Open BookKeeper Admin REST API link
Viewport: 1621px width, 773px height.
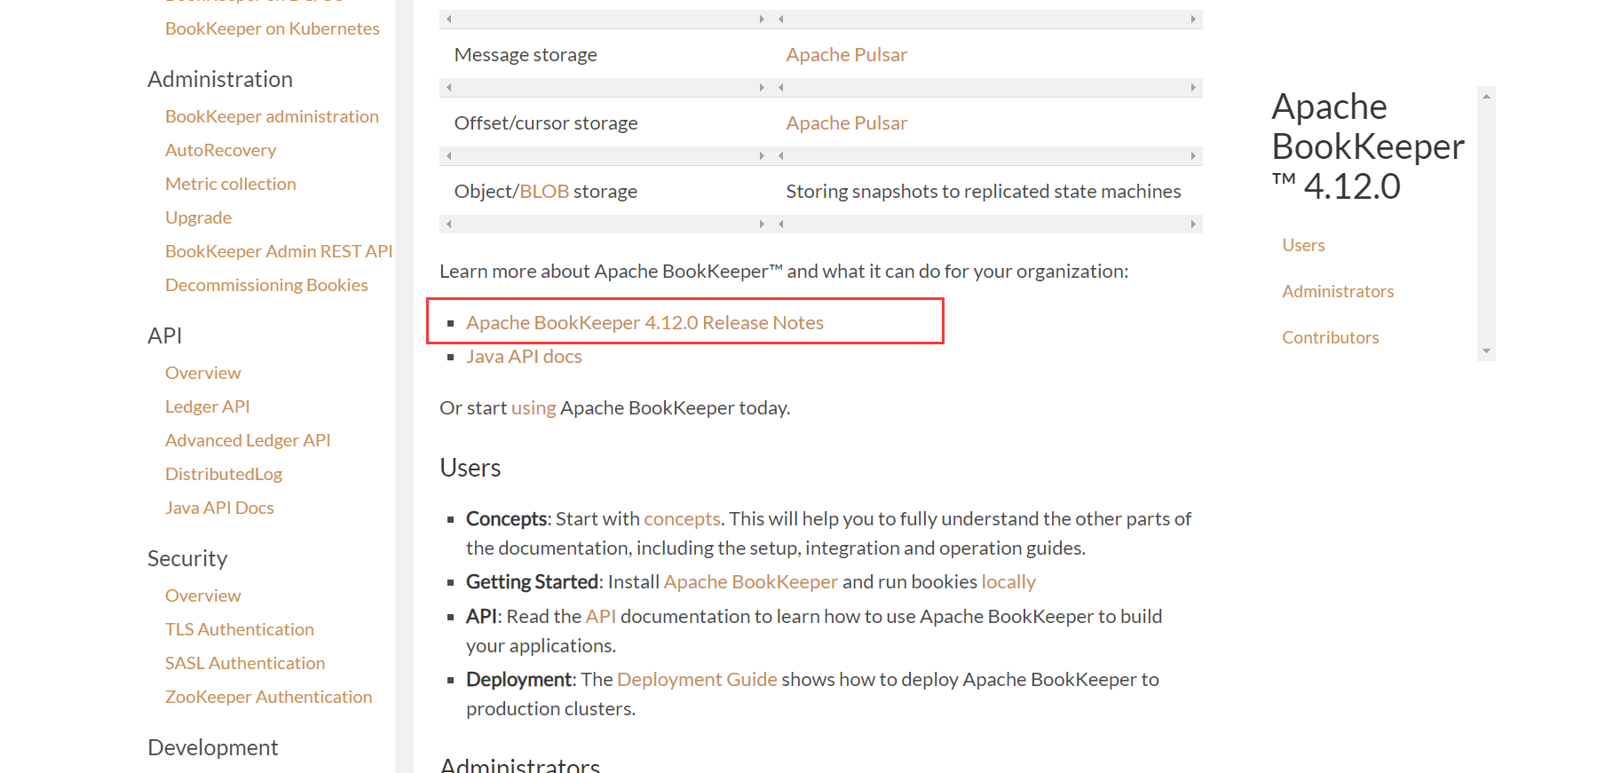pos(279,251)
